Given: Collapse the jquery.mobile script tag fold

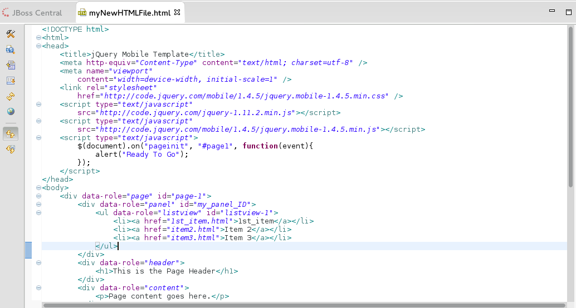Looking at the screenshot, I should 38,121.
